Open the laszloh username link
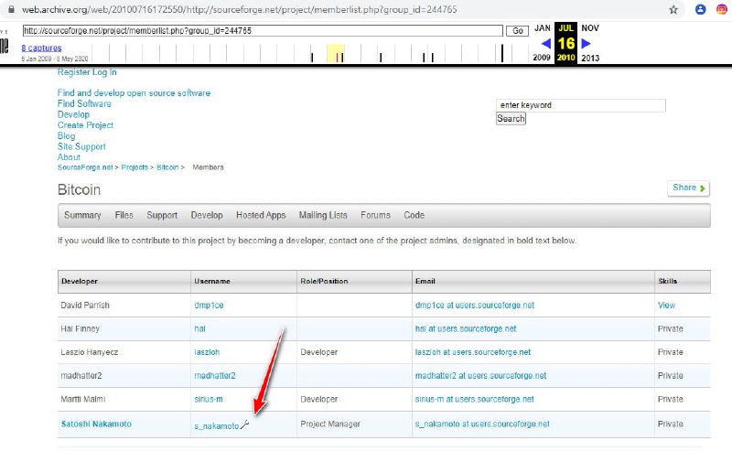The height and width of the screenshot is (451, 732). (207, 352)
